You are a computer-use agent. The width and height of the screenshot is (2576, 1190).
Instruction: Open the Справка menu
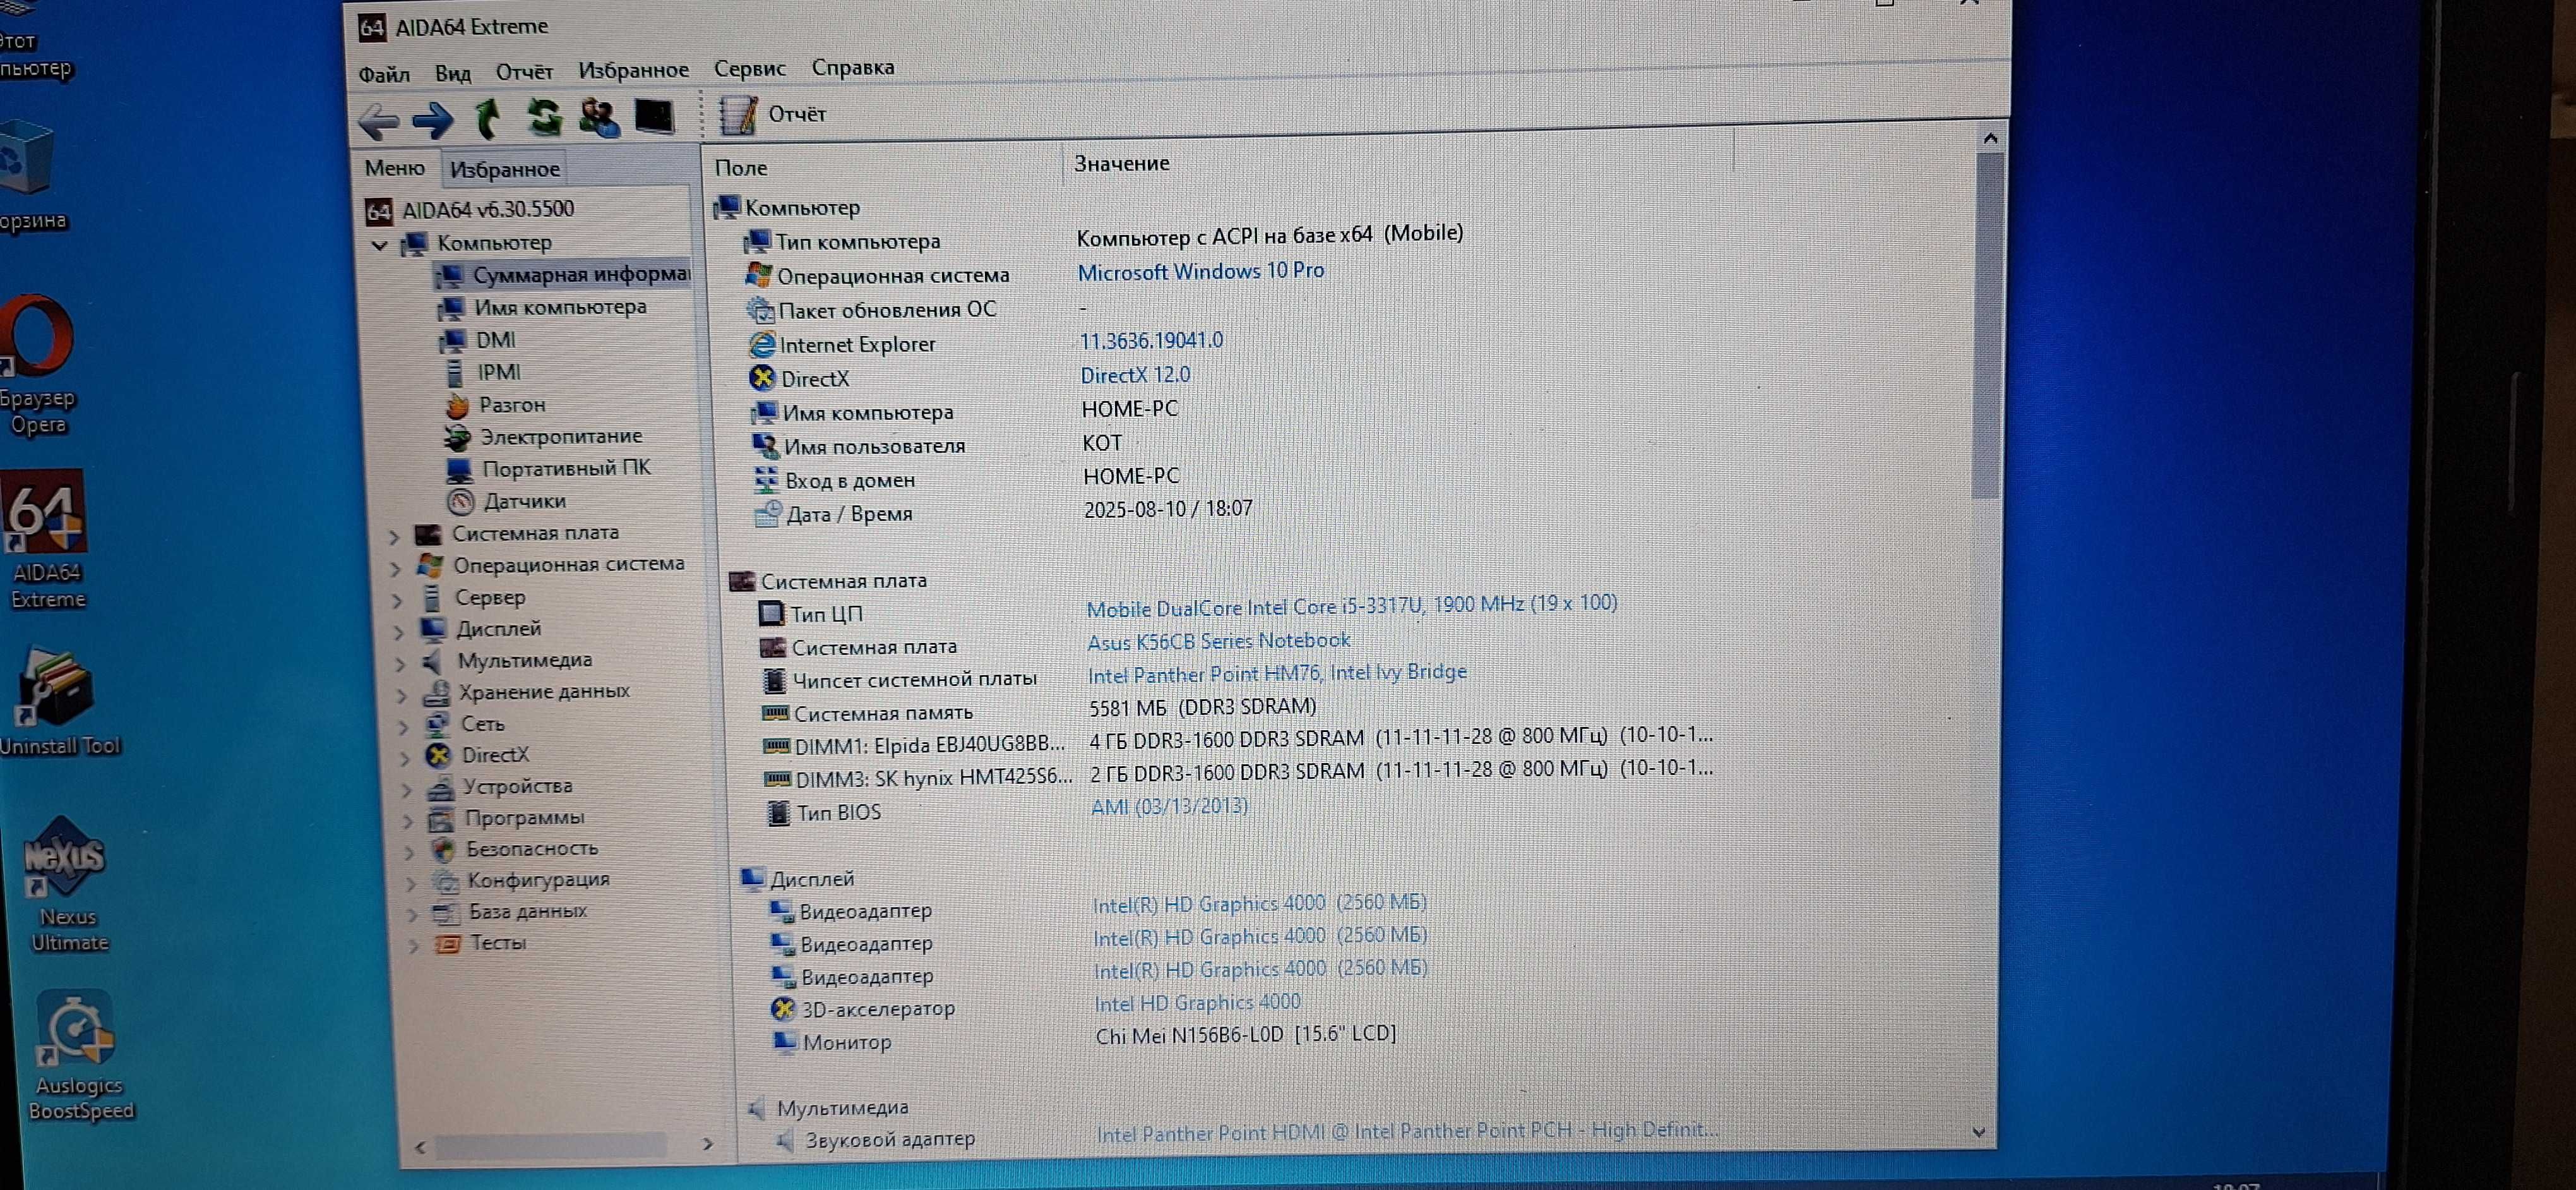pos(853,67)
